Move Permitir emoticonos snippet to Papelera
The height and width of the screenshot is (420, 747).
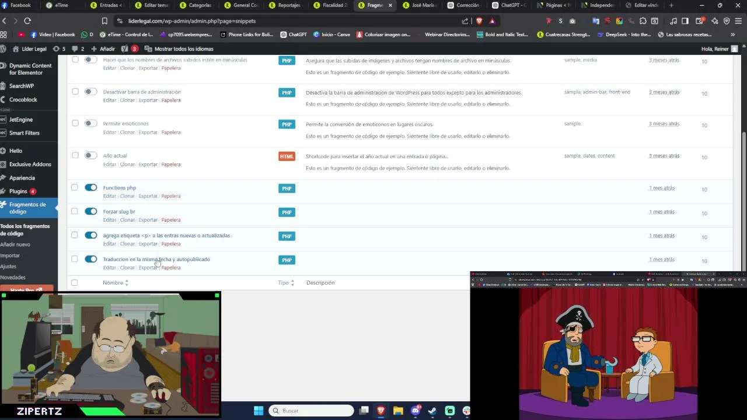tap(171, 132)
